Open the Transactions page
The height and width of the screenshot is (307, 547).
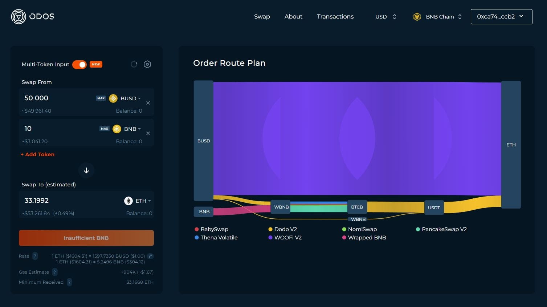click(335, 16)
